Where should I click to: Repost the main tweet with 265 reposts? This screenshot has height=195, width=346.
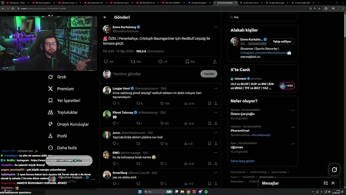133,61
